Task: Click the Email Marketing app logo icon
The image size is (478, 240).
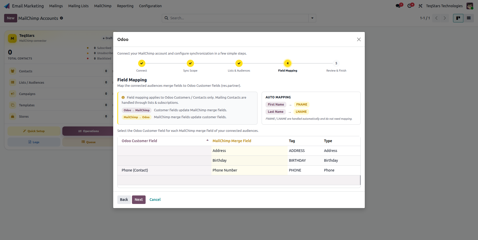Action: coord(7,6)
